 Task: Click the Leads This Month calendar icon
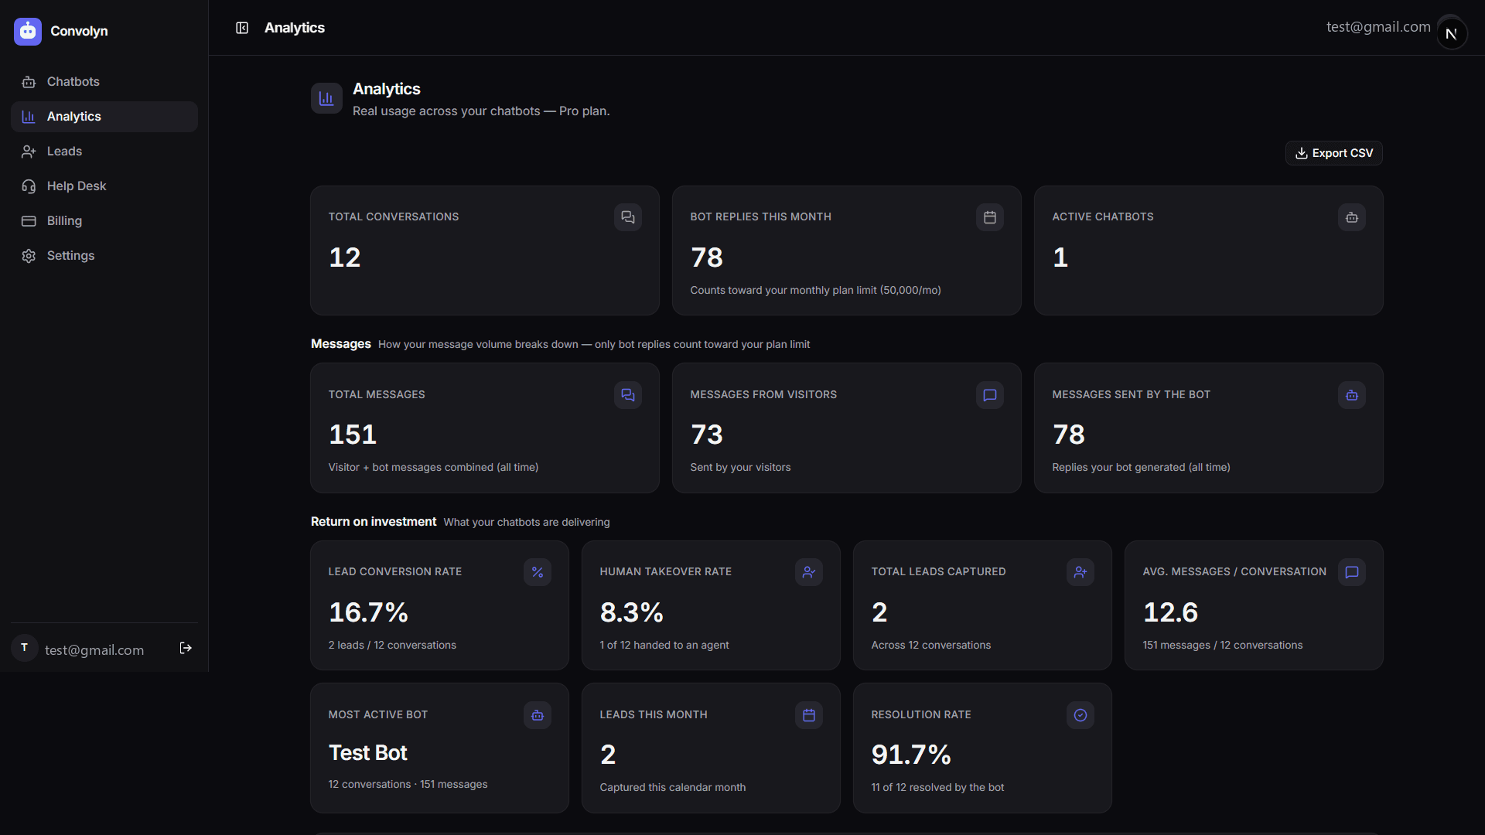pyautogui.click(x=809, y=715)
